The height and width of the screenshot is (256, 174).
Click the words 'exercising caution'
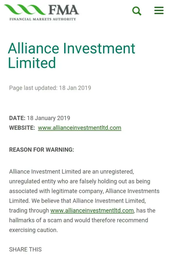(x=33, y=230)
